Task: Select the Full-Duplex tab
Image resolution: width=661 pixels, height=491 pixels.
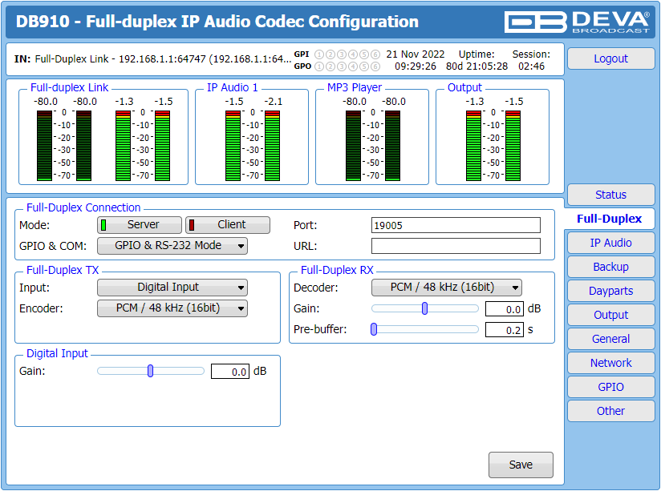Action: click(610, 219)
